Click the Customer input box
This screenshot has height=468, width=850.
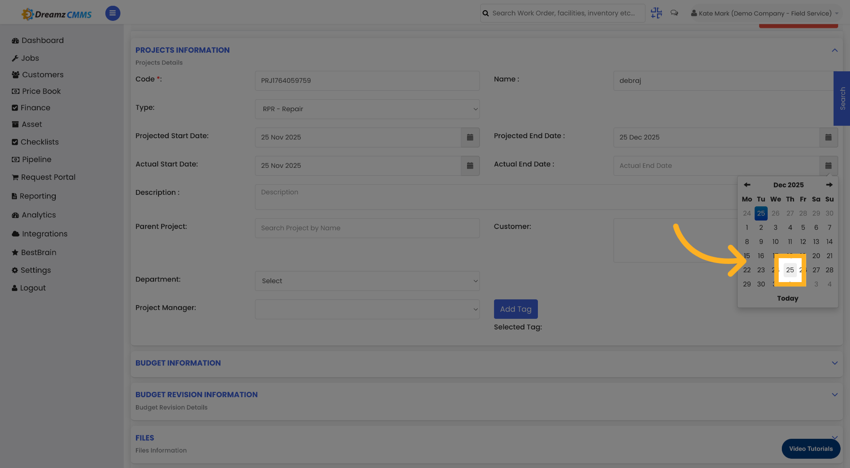pos(675,240)
